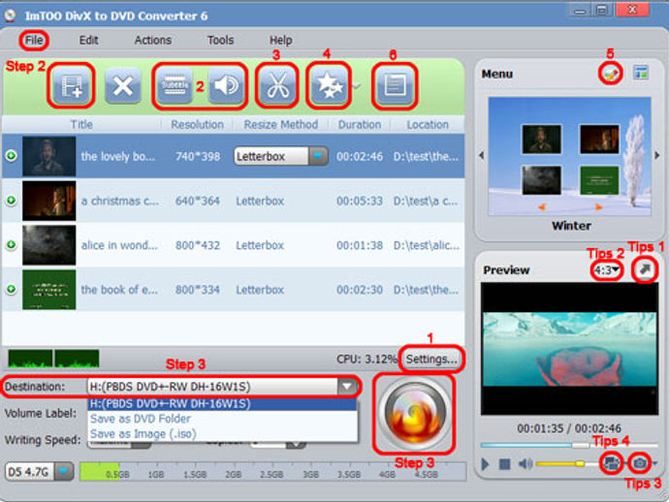Click the orange right arrow in menu preview
The width and height of the screenshot is (669, 502).
598,206
